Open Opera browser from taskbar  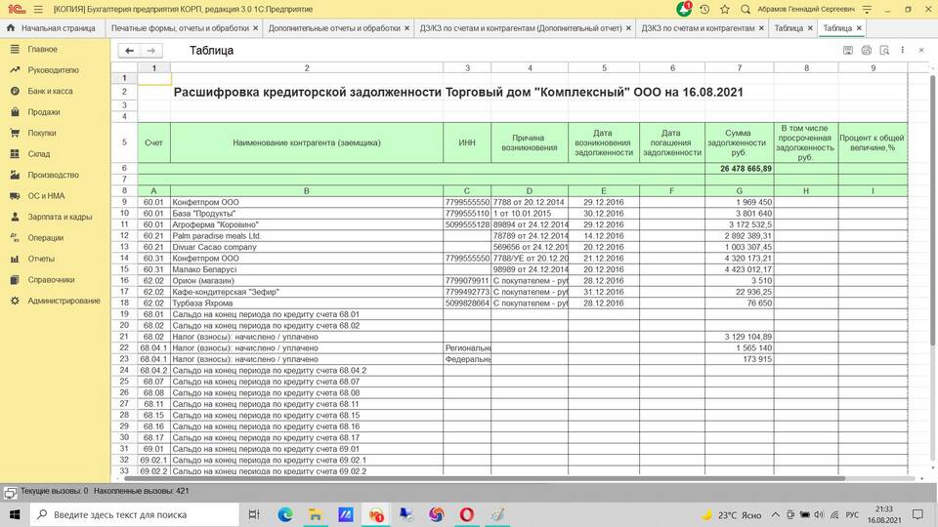(x=467, y=514)
